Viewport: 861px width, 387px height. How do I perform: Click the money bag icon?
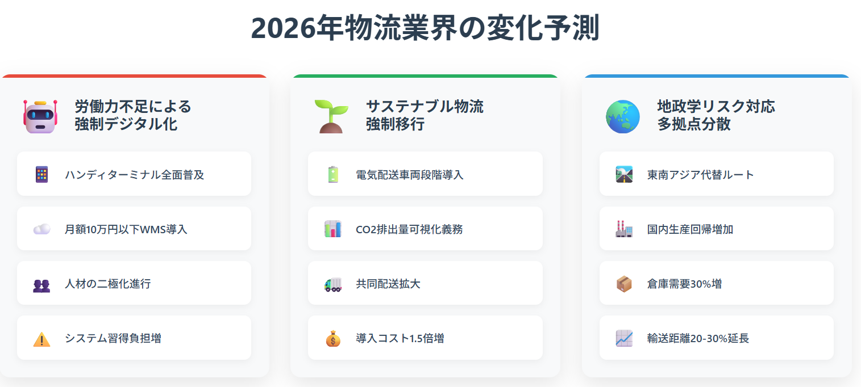333,339
